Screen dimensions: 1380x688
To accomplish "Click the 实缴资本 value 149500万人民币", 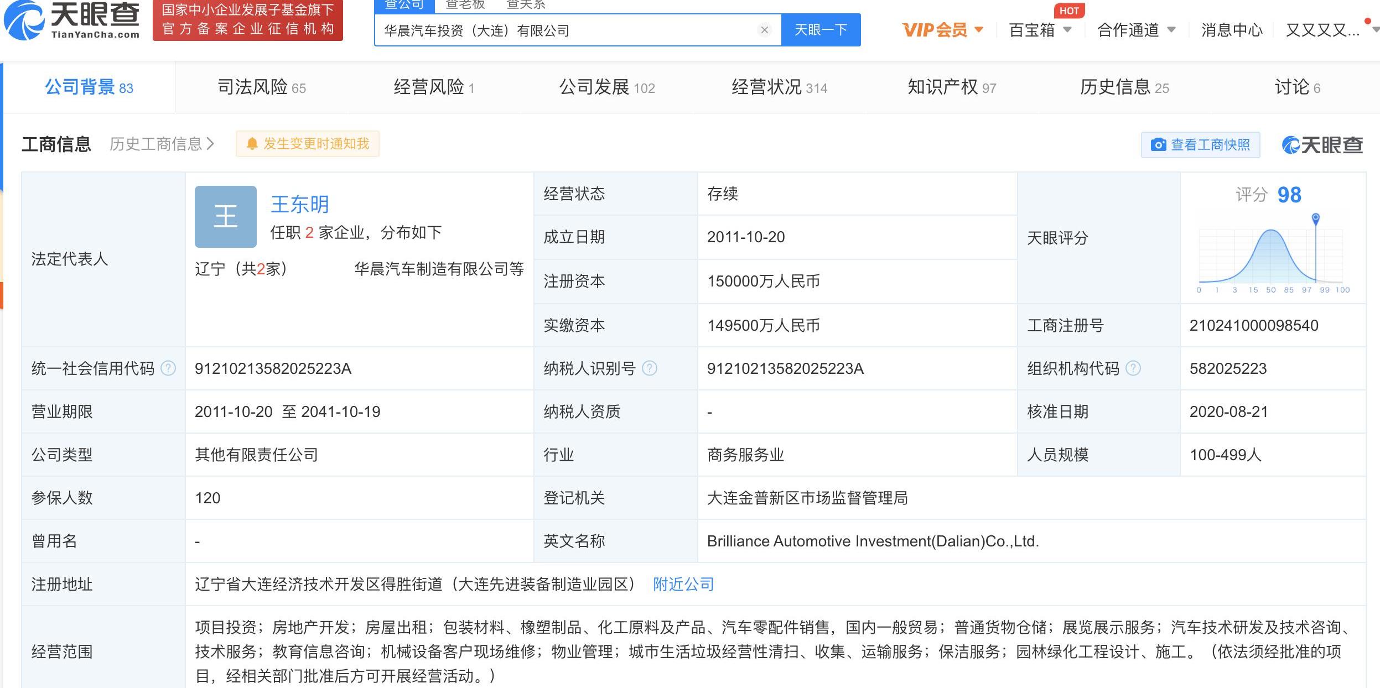I will [764, 325].
